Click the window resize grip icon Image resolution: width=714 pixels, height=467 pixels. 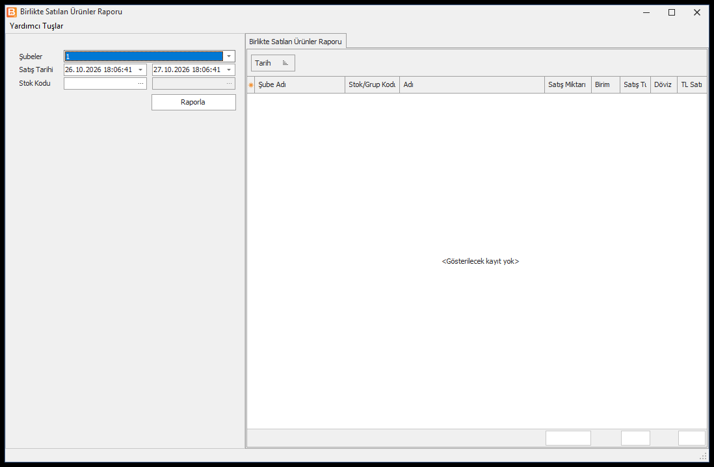(x=703, y=456)
